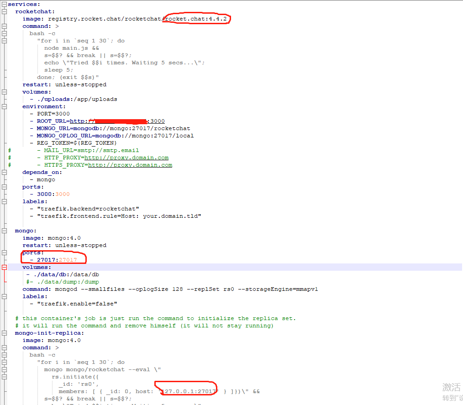This screenshot has width=463, height=405.
Task: Collapse the fold marker beside 'mongo:' service line
Action: [x=4, y=231]
